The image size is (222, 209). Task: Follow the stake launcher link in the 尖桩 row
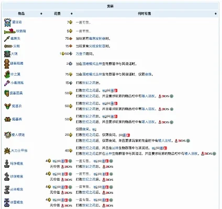pyautogui.click(x=97, y=46)
